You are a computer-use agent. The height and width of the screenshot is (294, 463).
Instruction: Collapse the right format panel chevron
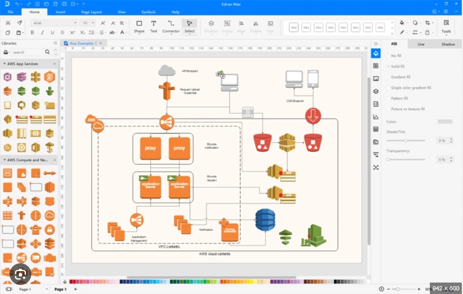tap(376, 44)
